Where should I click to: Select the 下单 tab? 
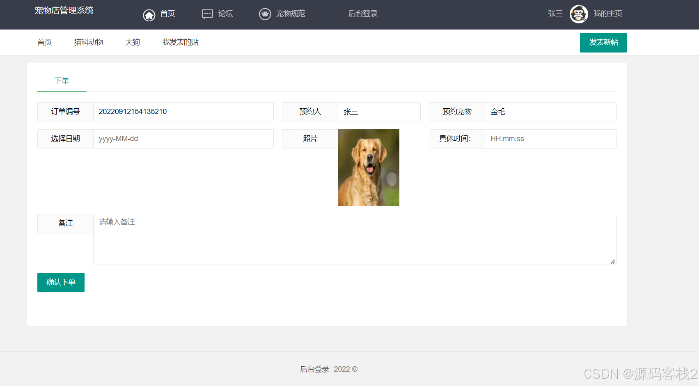(x=62, y=81)
